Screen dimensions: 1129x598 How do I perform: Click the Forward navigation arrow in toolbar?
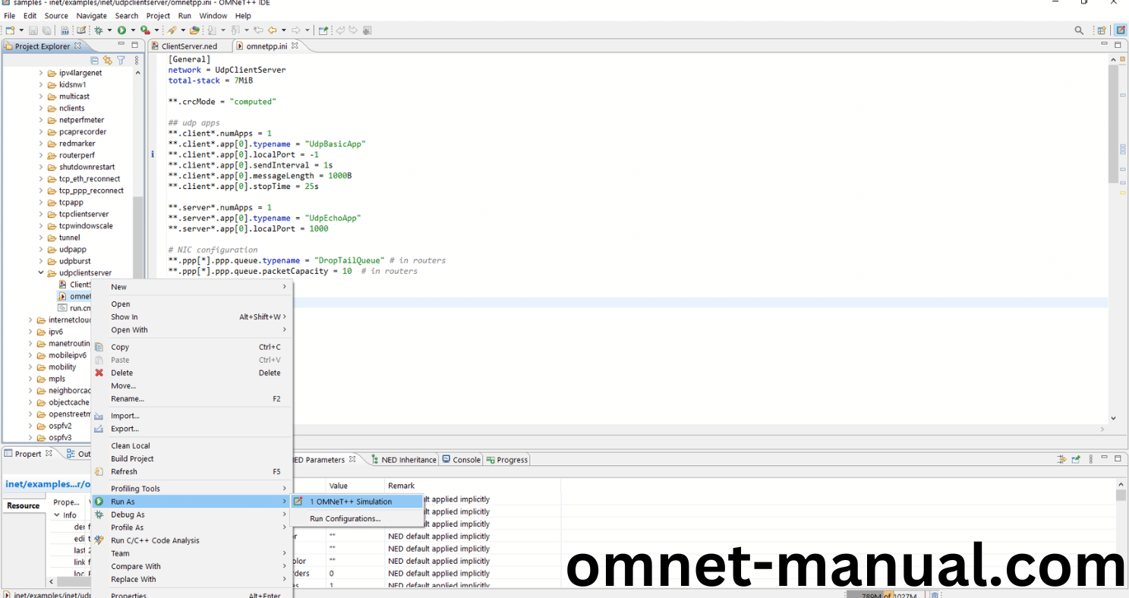pyautogui.click(x=295, y=30)
